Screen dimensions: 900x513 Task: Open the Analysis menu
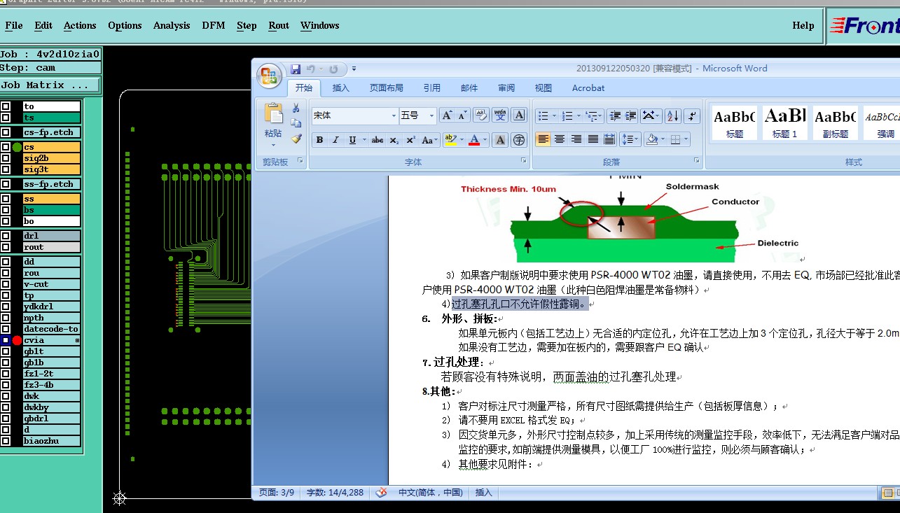pos(172,25)
